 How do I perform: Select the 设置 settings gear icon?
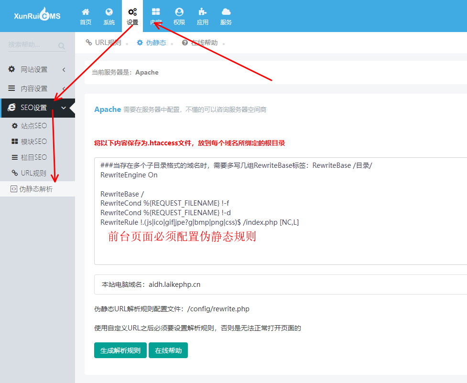point(132,15)
